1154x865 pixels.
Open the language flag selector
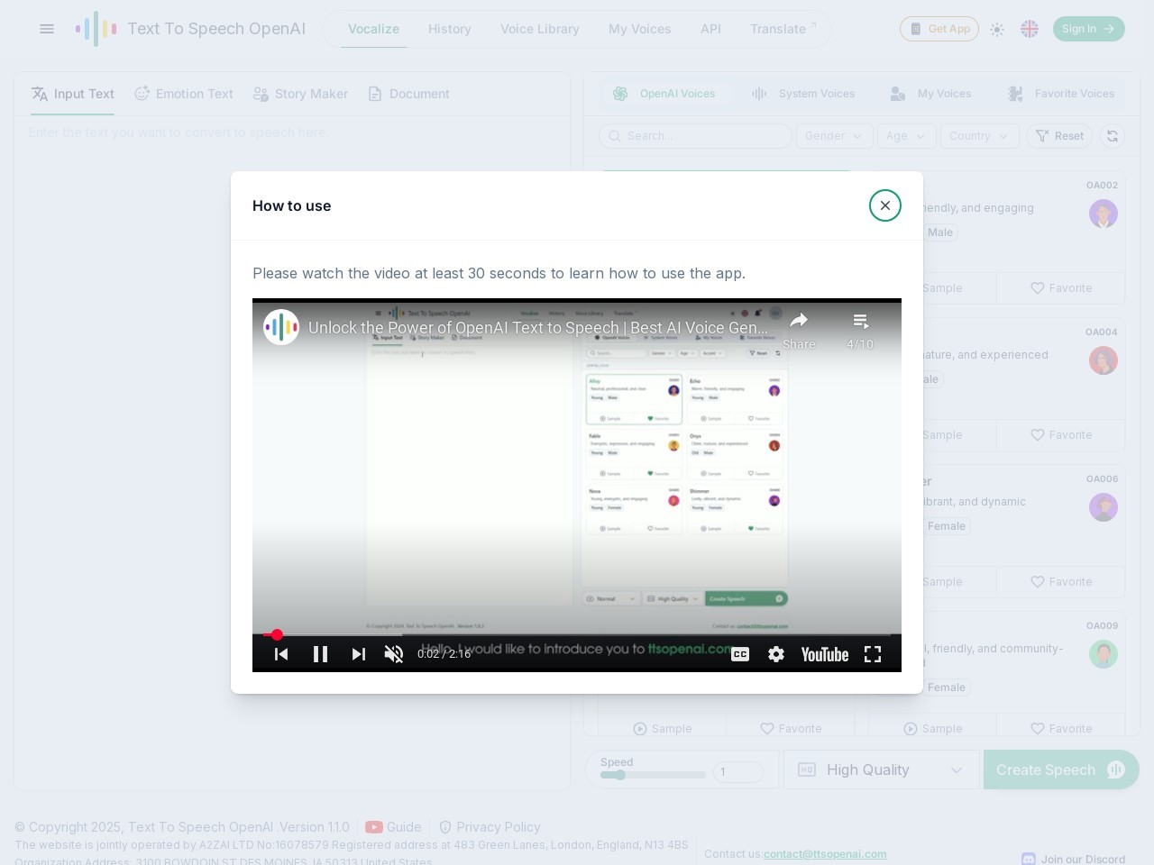click(x=1030, y=29)
